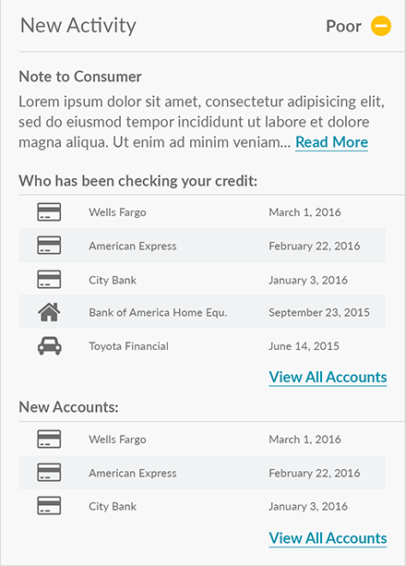
Task: Click credit card icon beside Wells Fargo inquiry
Action: point(49,211)
